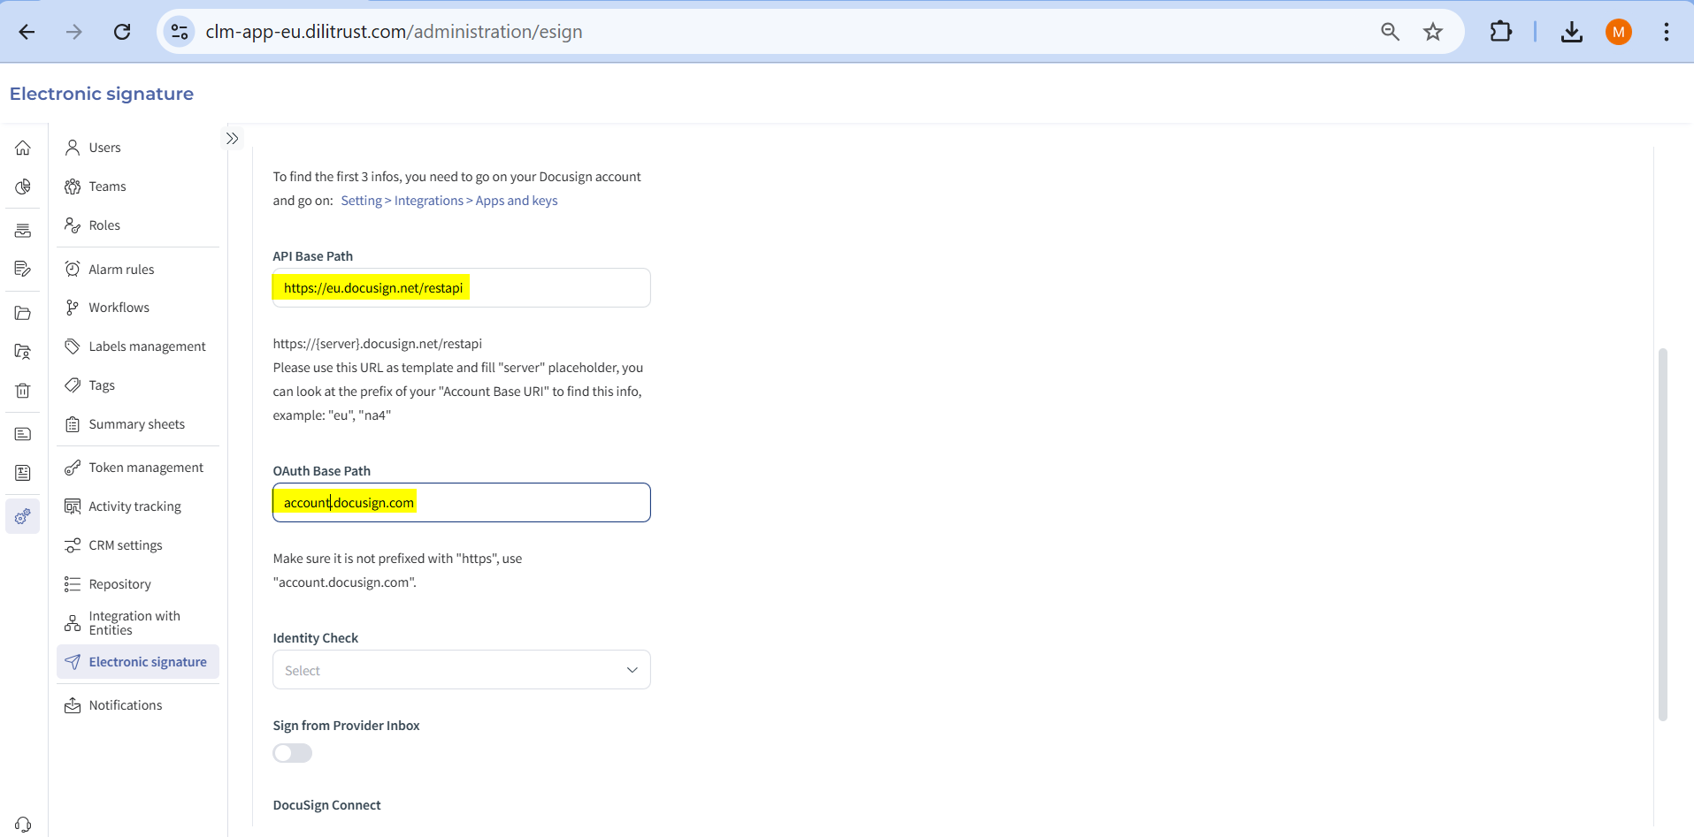Click 'Setting > Integrations > Apps and keys' text
Image resolution: width=1694 pixels, height=837 pixels.
pyautogui.click(x=449, y=201)
